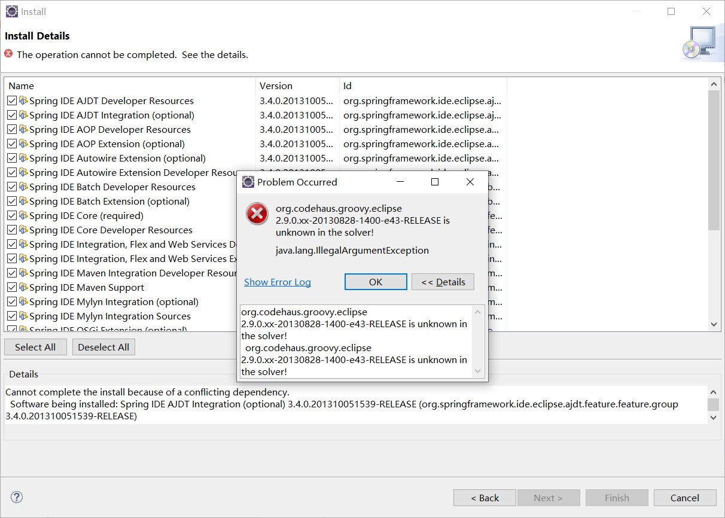Toggle the Spring IDE Batch Extension checkbox
This screenshot has height=518, width=725.
11,201
